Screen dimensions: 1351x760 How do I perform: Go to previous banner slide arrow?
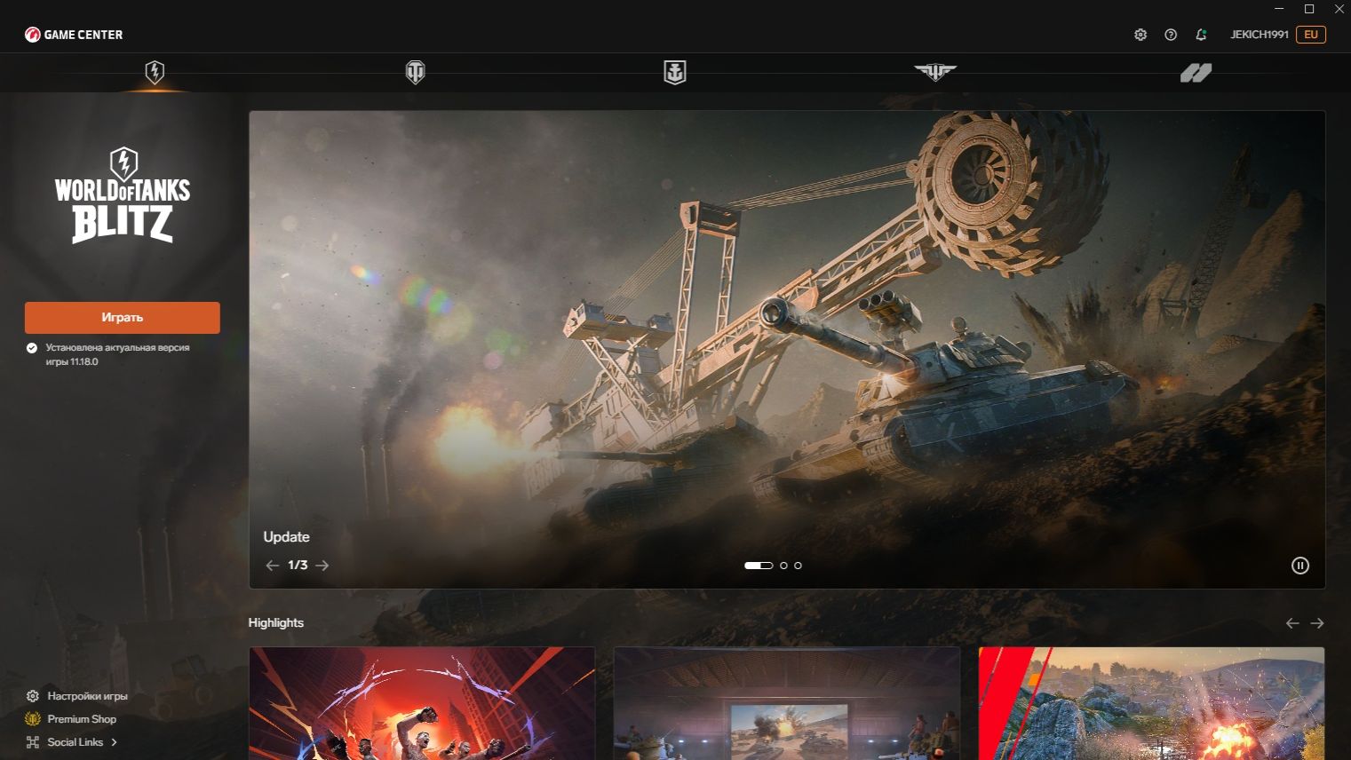coord(273,566)
